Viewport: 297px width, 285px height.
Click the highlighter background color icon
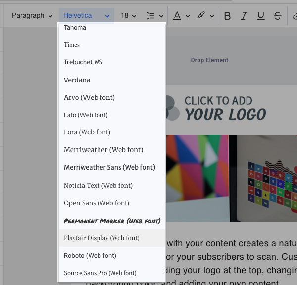pyautogui.click(x=200, y=16)
